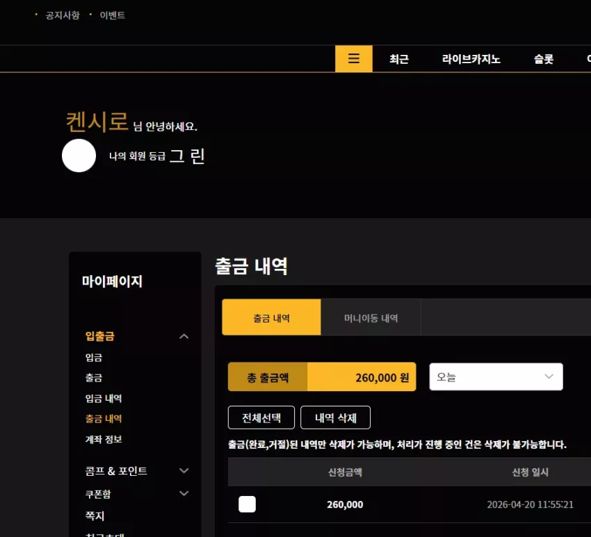This screenshot has width=591, height=537.
Task: Click the 신청 일시 column header
Action: [530, 472]
